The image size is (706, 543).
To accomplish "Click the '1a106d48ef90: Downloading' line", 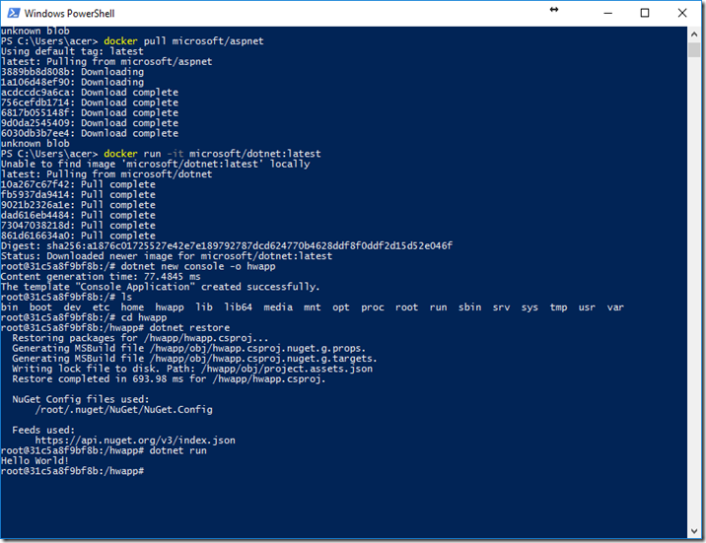I will pos(73,82).
